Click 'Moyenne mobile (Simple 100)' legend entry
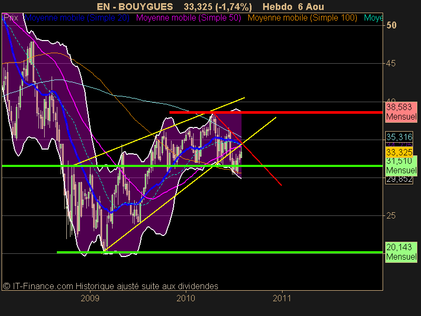Viewport: 421px width, 316px height. point(302,18)
